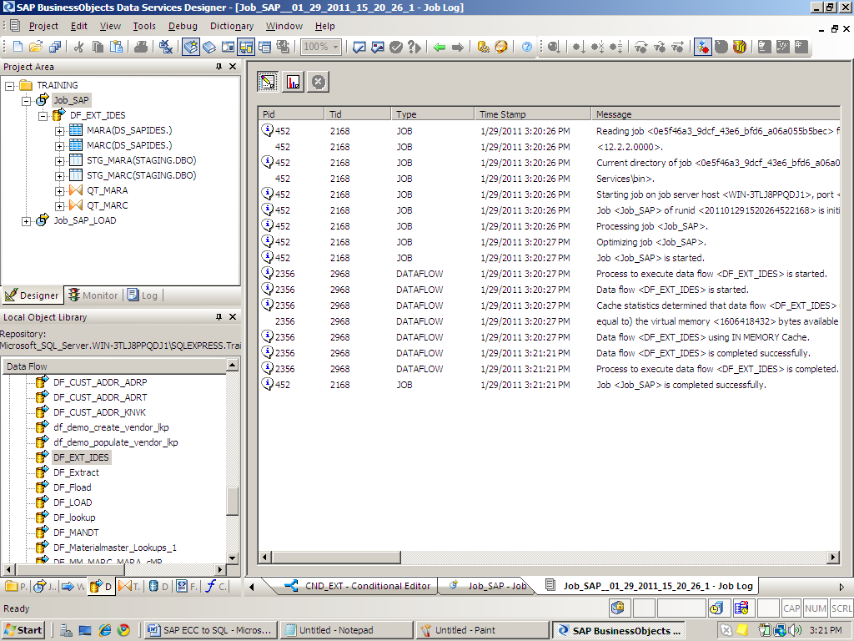
Task: Click the New document toolbar icon
Action: [18, 47]
